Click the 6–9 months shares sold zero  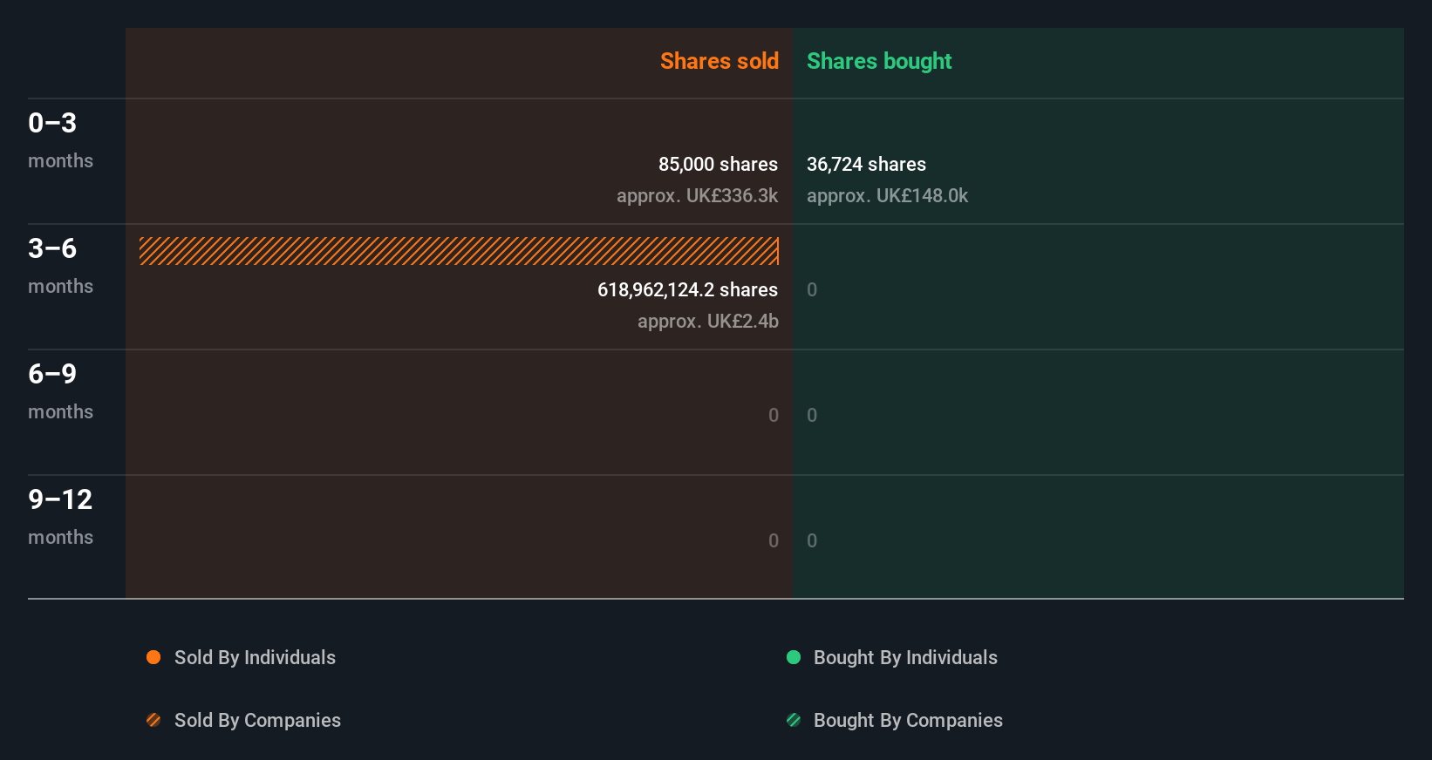pyautogui.click(x=774, y=415)
